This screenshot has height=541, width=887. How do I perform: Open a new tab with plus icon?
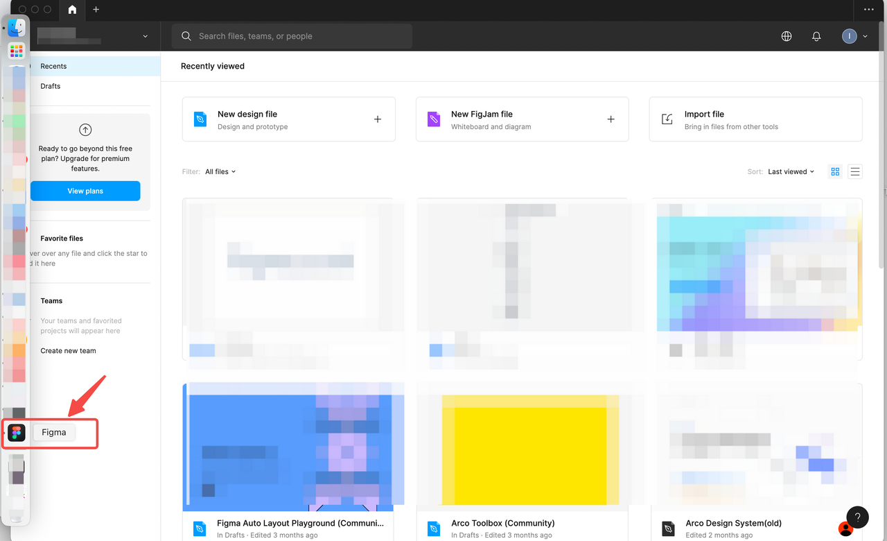point(96,10)
